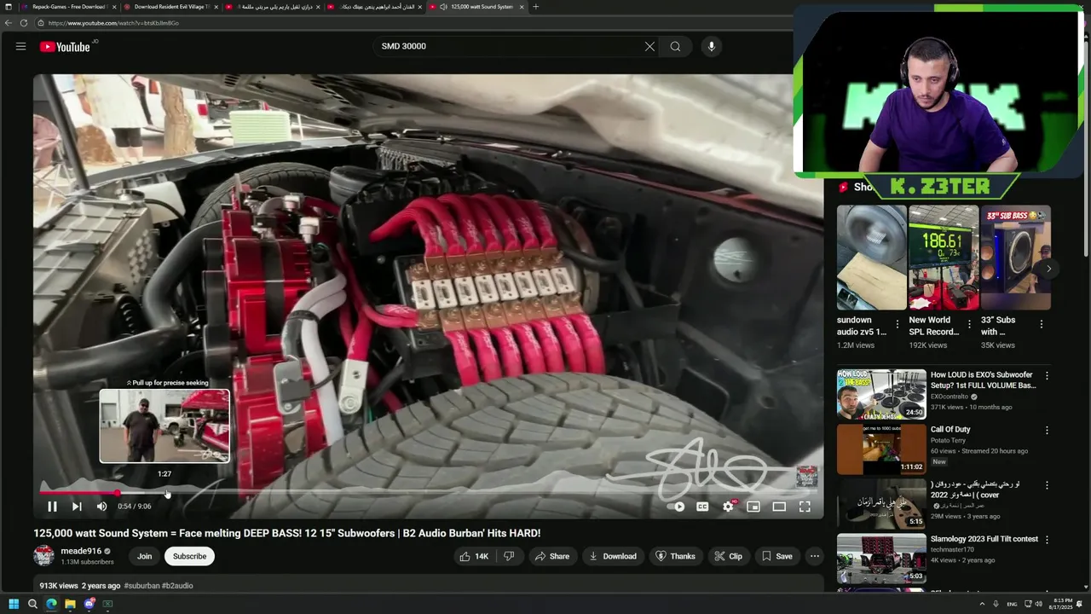Open the YouTube hamburger guide menu

coord(20,46)
